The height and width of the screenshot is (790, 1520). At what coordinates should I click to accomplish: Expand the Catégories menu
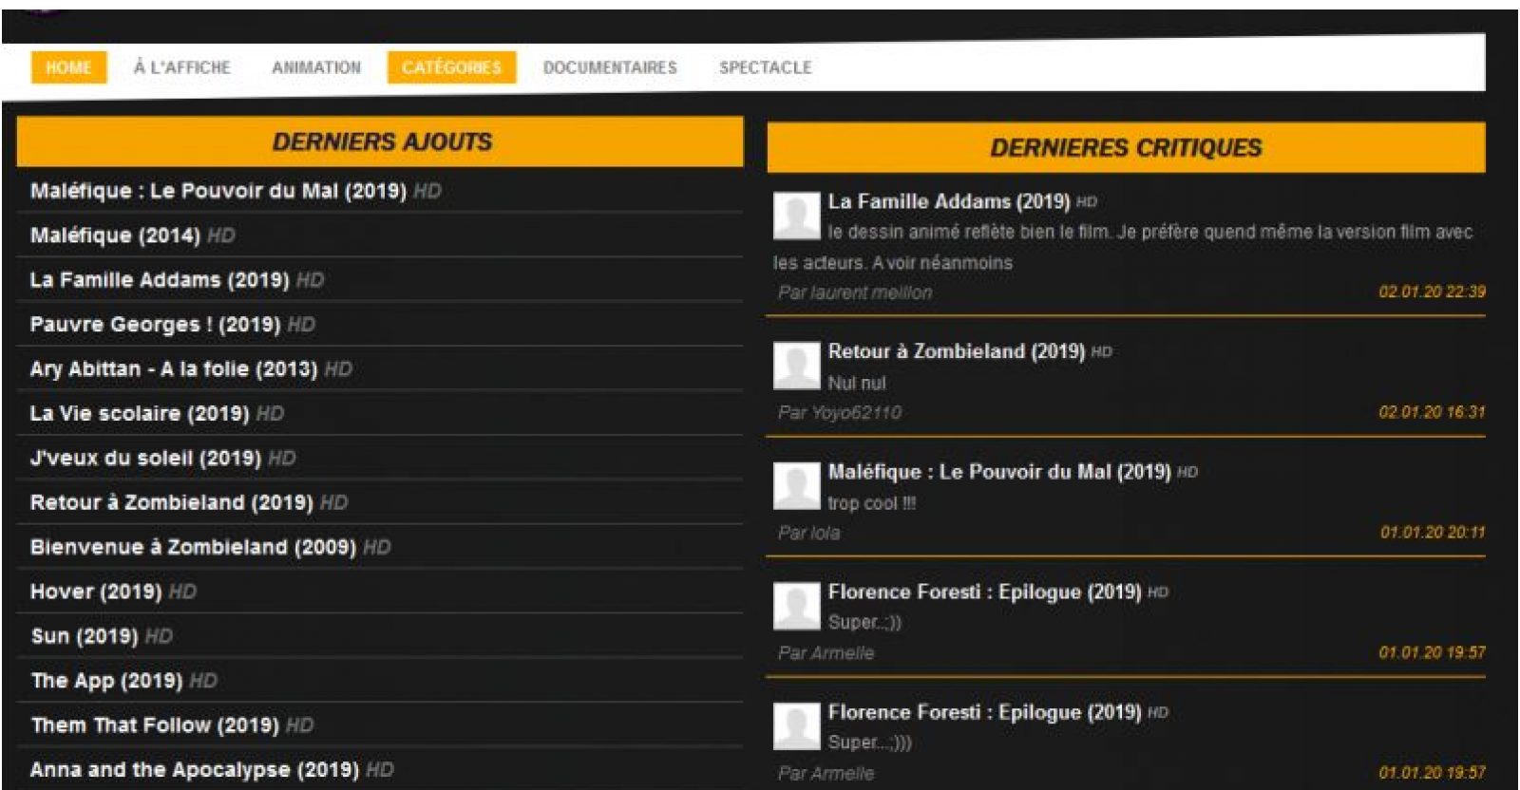pyautogui.click(x=451, y=67)
